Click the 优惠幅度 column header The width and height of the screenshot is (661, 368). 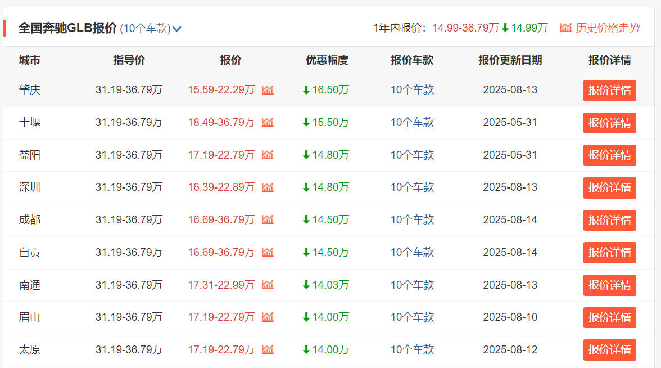(x=327, y=60)
